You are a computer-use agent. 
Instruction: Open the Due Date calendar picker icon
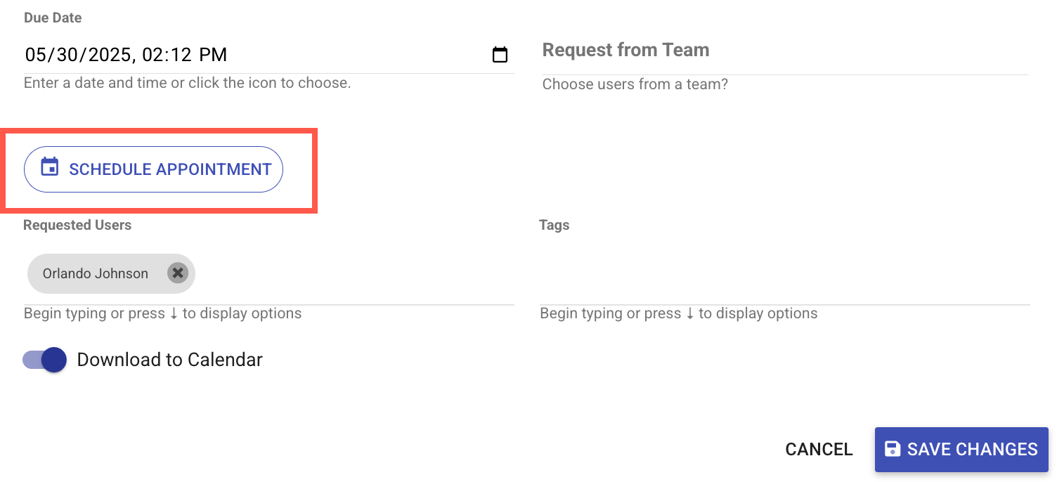(x=500, y=55)
